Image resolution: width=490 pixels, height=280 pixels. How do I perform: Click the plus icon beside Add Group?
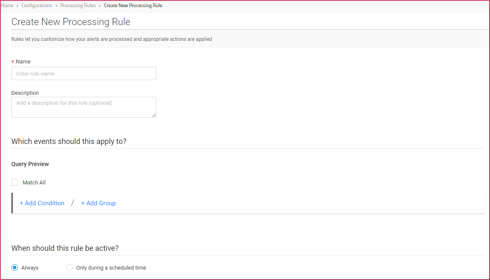coord(83,203)
